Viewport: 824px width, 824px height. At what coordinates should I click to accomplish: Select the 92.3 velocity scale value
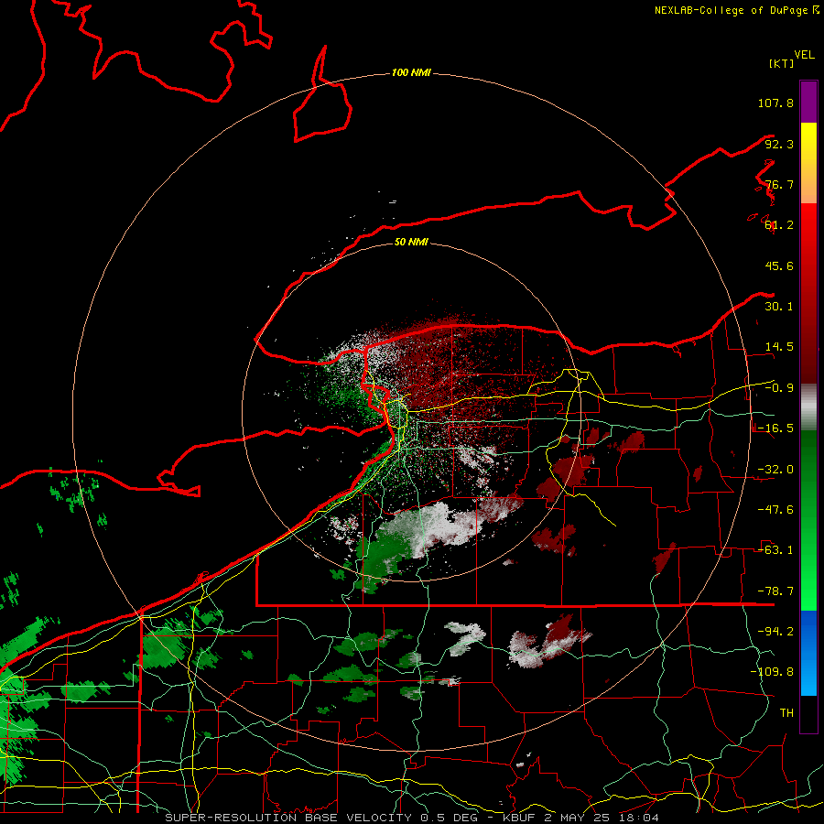(x=779, y=144)
